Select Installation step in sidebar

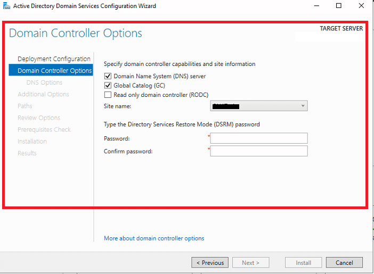pos(32,142)
